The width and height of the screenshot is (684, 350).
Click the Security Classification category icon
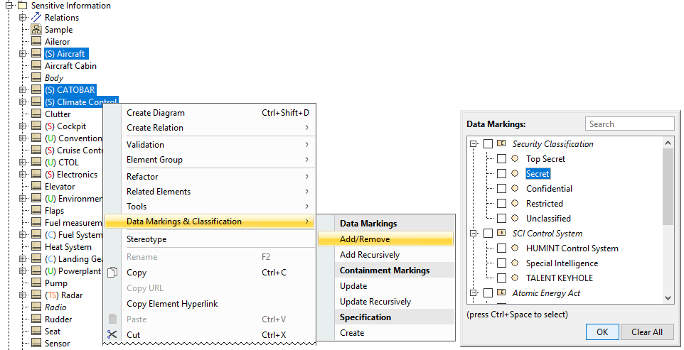tap(501, 144)
